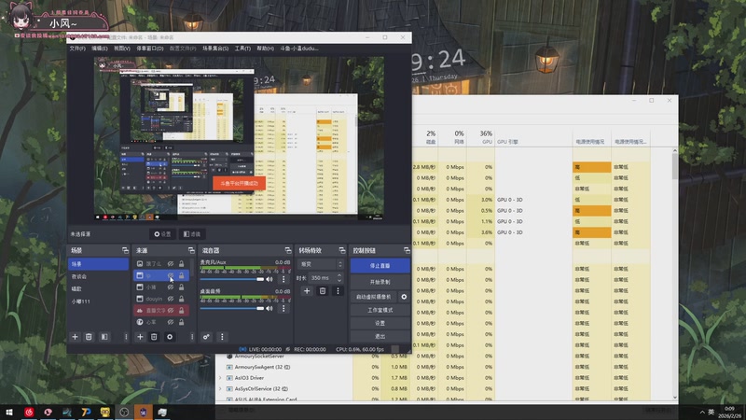This screenshot has height=420, width=746.
Task: Add a new scene with the plus icon
Action: (x=75, y=337)
